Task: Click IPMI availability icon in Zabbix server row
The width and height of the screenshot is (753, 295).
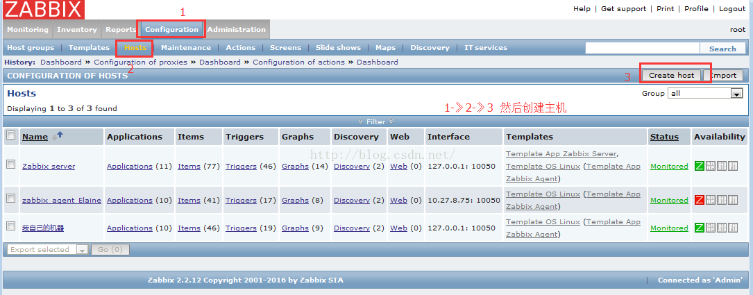Action: (x=733, y=166)
